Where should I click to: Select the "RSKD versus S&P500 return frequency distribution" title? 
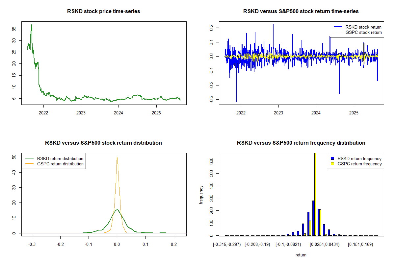(301, 143)
